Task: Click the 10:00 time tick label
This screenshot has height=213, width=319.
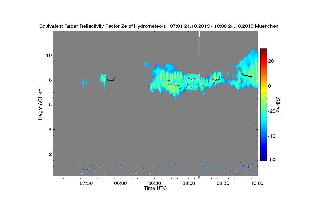Action: [x=257, y=183]
